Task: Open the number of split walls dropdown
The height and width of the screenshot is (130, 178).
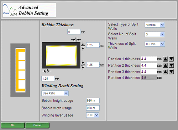Action: coord(155,34)
